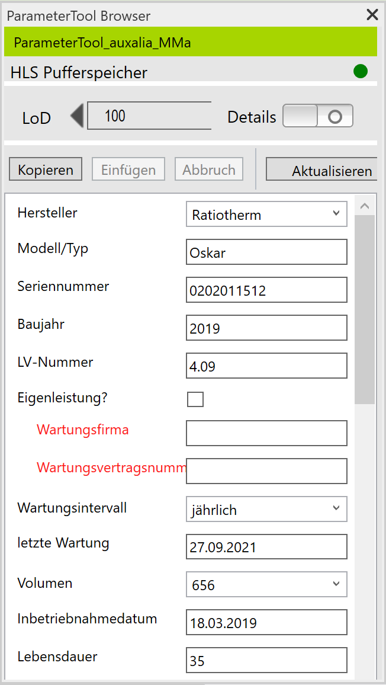Toggle the Details switch
386x685 pixels.
(318, 116)
